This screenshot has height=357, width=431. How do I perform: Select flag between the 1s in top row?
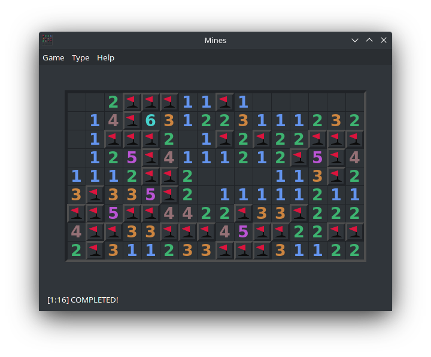pos(225,102)
